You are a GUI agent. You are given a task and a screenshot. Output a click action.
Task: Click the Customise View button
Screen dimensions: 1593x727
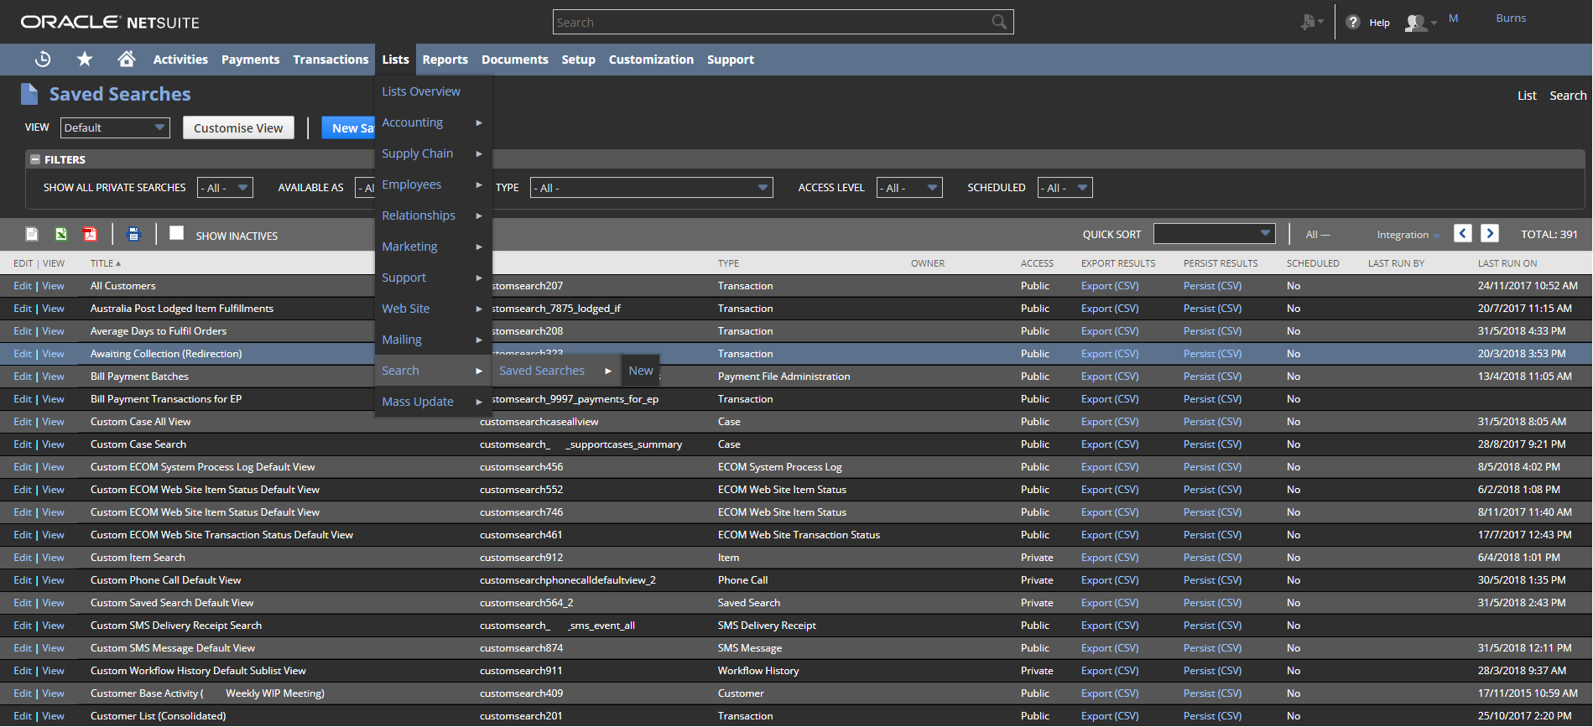[238, 127]
